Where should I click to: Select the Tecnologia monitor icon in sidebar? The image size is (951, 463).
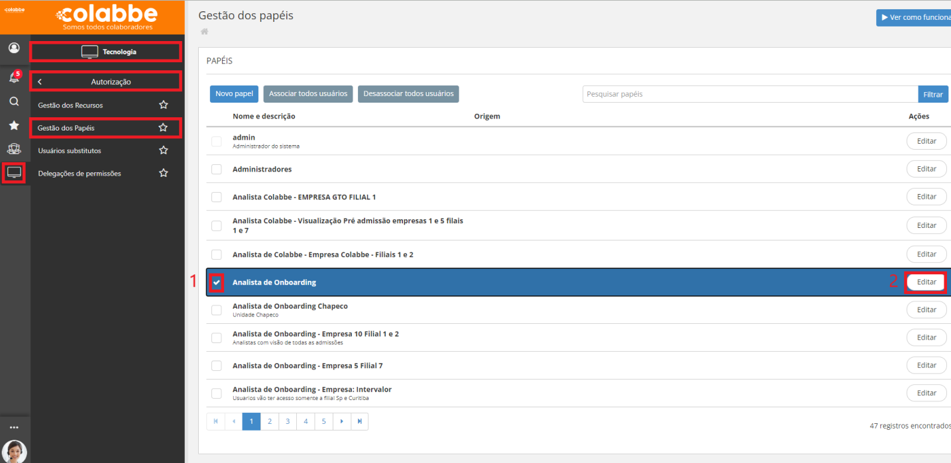point(14,173)
